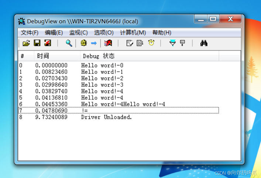The image size is (261, 178).
Task: Select the '!=' message row
Action: pos(119,110)
